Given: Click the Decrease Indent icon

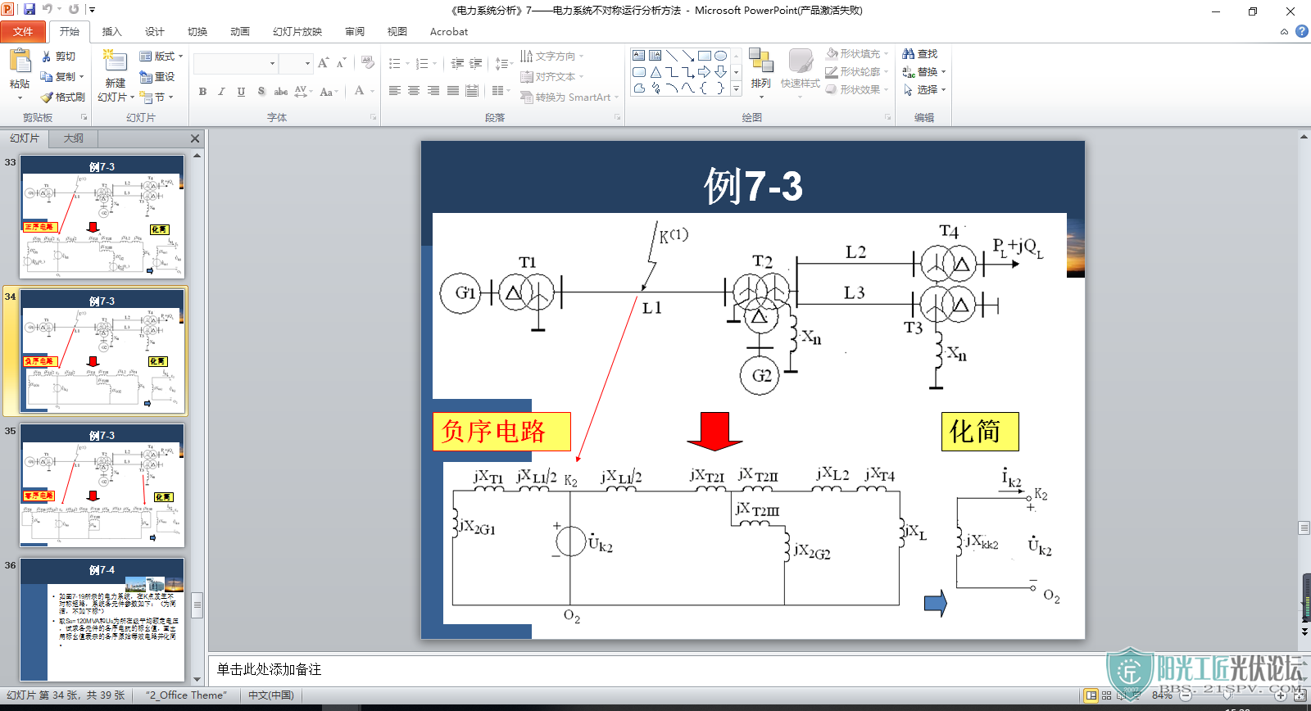Looking at the screenshot, I should 457,63.
